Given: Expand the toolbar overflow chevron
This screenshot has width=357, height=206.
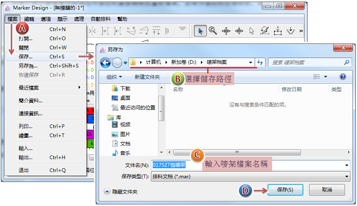Looking at the screenshot, I should (x=301, y=31).
